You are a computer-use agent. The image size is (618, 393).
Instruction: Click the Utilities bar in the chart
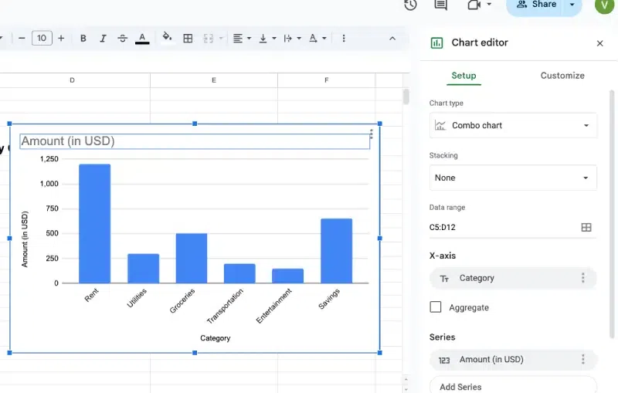pos(143,269)
